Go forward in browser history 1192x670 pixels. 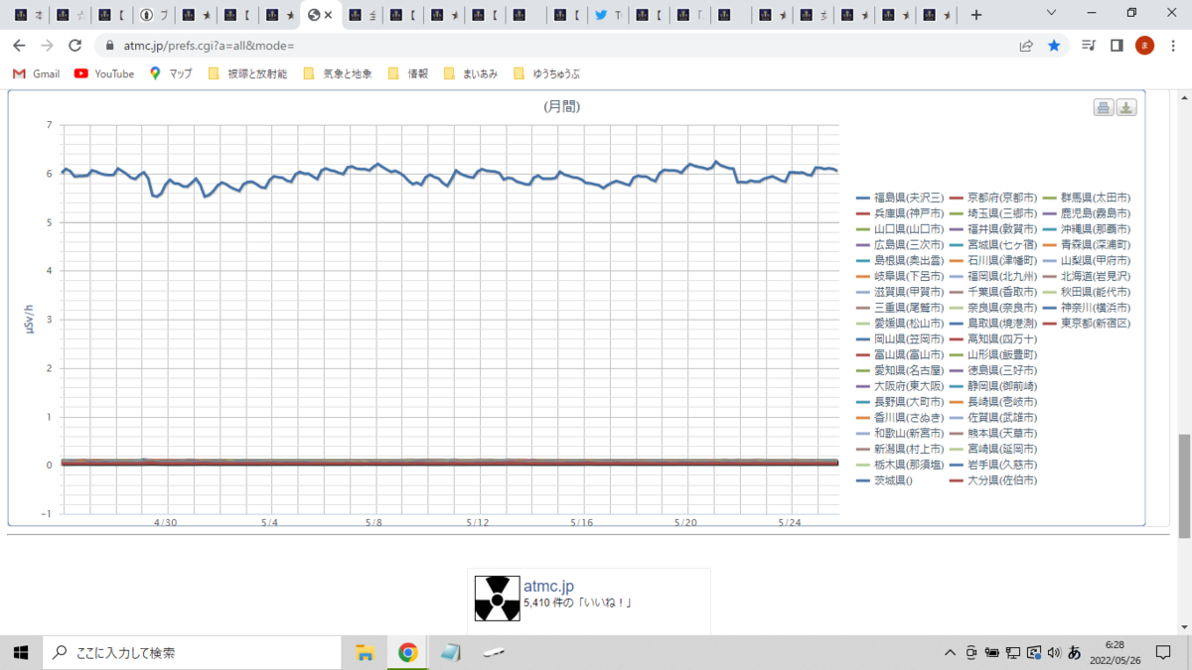pos(47,46)
